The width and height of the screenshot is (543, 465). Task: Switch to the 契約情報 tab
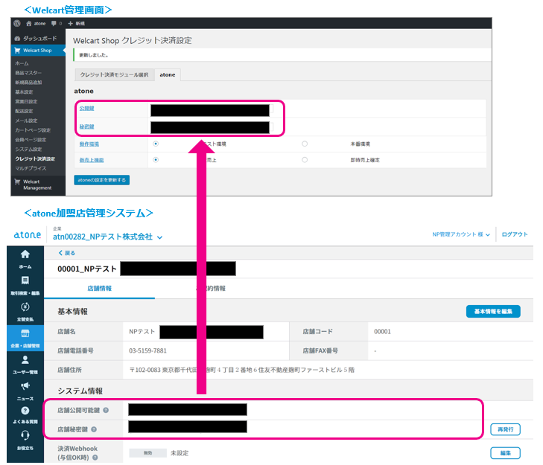click(211, 289)
